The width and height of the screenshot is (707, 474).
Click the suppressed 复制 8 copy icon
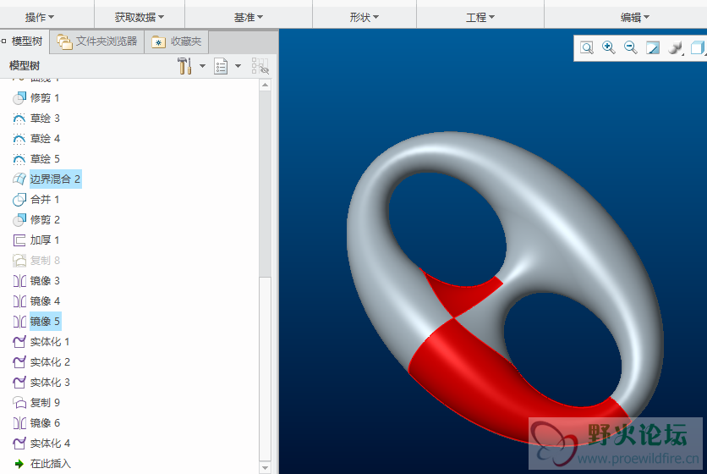click(19, 261)
